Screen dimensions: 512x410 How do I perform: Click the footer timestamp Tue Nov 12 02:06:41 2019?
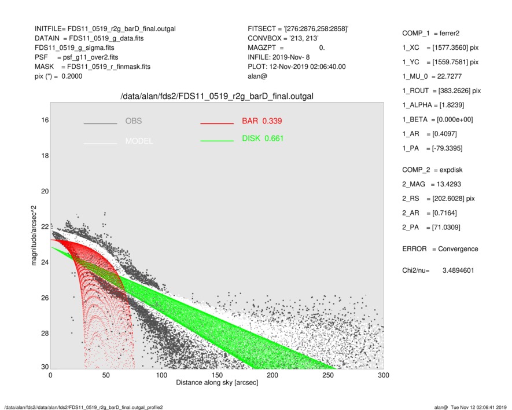[478, 407]
